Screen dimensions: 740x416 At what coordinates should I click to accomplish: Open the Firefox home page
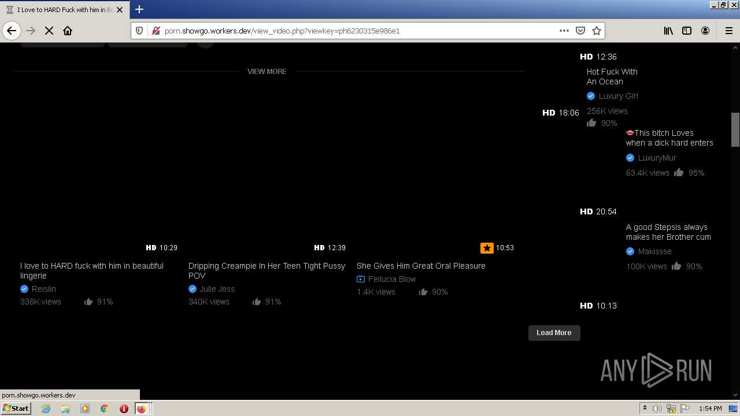[x=68, y=31]
